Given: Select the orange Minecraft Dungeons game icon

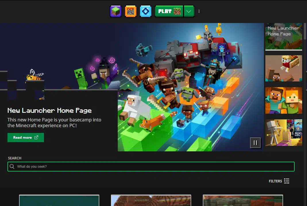Looking at the screenshot, I should (131, 11).
